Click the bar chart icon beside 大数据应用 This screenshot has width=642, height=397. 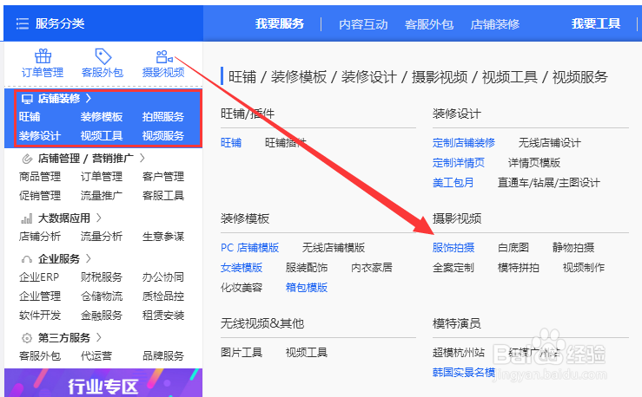tap(27, 218)
